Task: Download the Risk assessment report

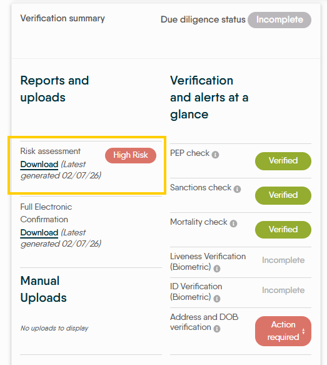Action: pyautogui.click(x=39, y=164)
